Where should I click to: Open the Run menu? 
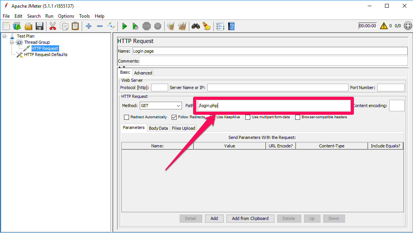click(x=49, y=16)
